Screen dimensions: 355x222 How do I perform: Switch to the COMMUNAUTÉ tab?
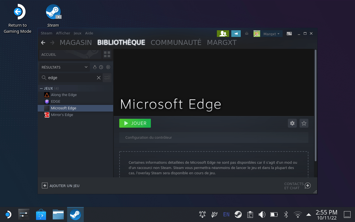coord(176,42)
